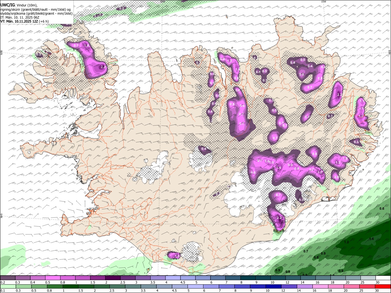This screenshot has width=391, height=293.
Task: Click the 0.5 medium green rain legend swatch
Action: (x=39, y=286)
